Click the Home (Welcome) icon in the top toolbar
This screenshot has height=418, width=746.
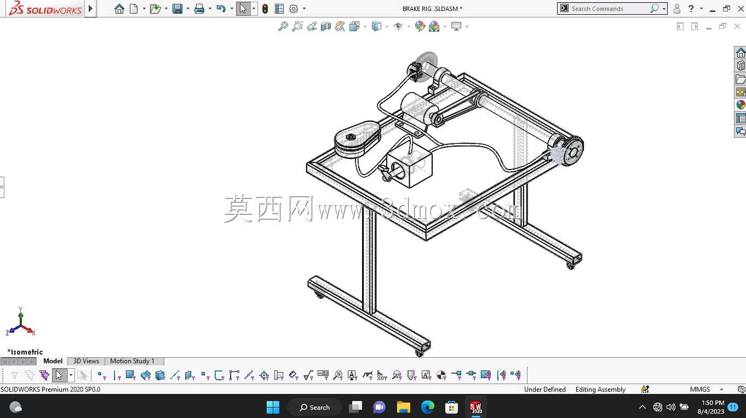[119, 9]
